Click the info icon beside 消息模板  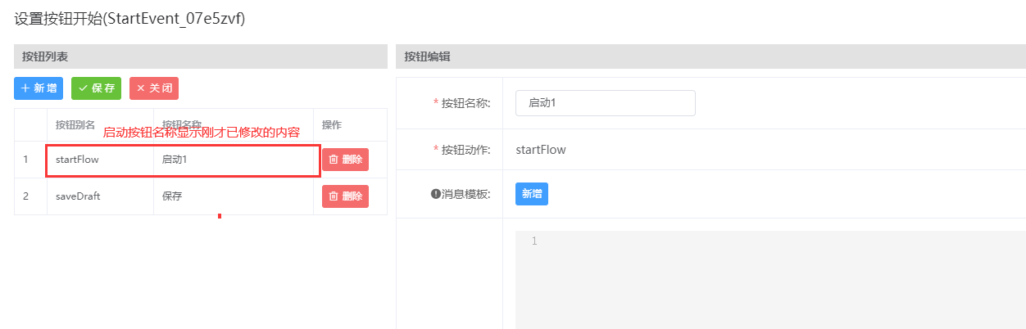tap(435, 194)
